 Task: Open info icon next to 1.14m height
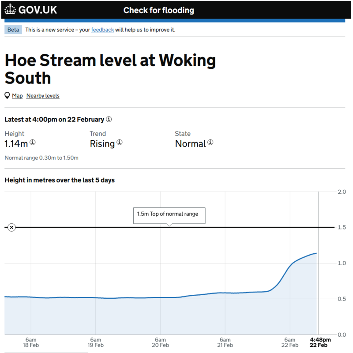(x=33, y=143)
